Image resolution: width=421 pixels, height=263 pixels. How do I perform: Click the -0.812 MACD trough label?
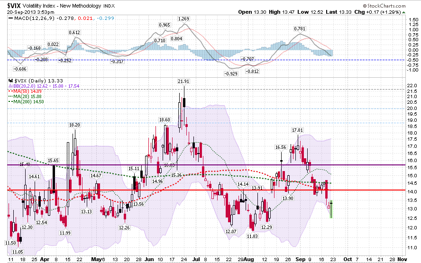coord(252,72)
